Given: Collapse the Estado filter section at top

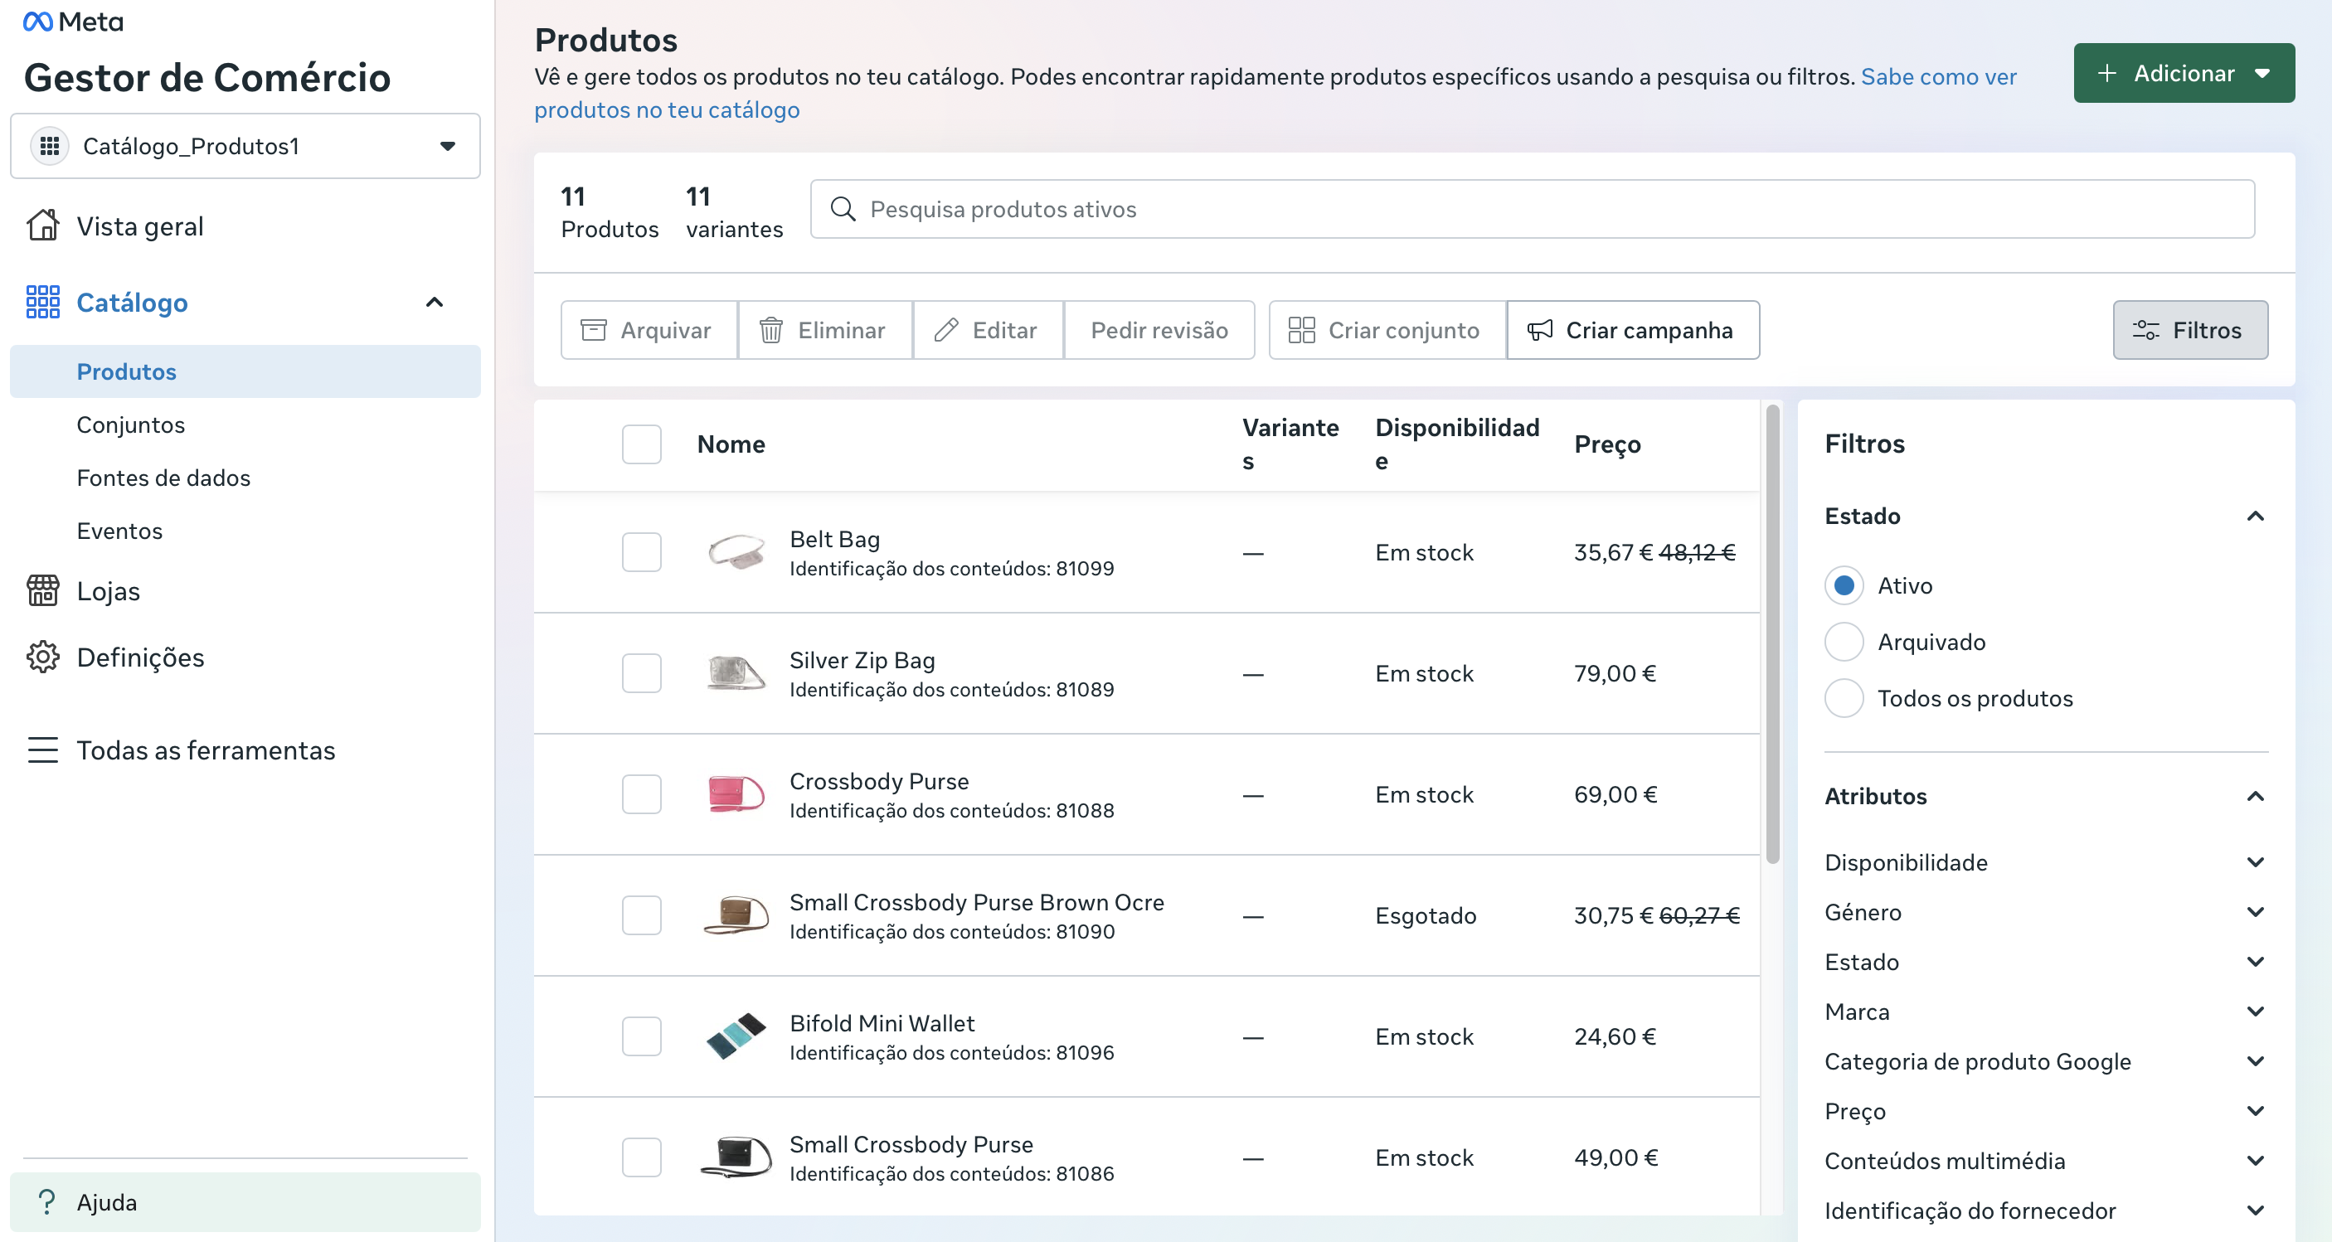Looking at the screenshot, I should coord(2255,516).
